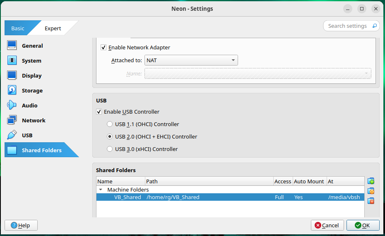The width and height of the screenshot is (385, 236).
Task: Open the Attached to NAT dropdown
Action: pyautogui.click(x=191, y=60)
